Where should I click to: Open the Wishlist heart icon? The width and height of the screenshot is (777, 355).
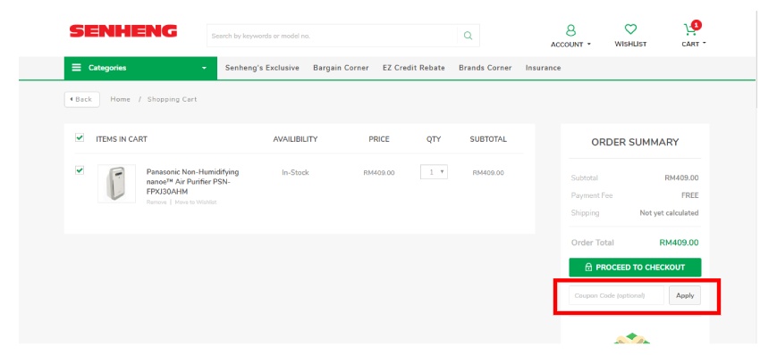pos(630,29)
